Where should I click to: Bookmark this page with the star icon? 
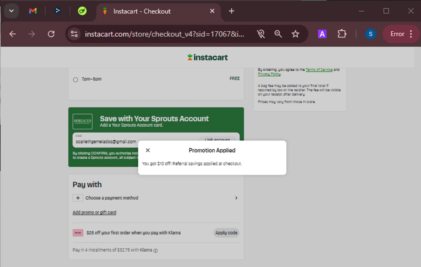[295, 34]
